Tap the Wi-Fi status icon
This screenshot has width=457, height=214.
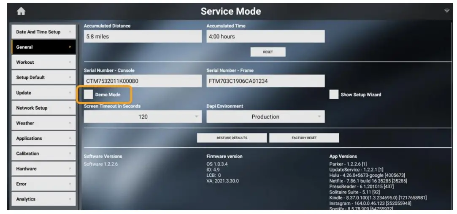(x=446, y=11)
